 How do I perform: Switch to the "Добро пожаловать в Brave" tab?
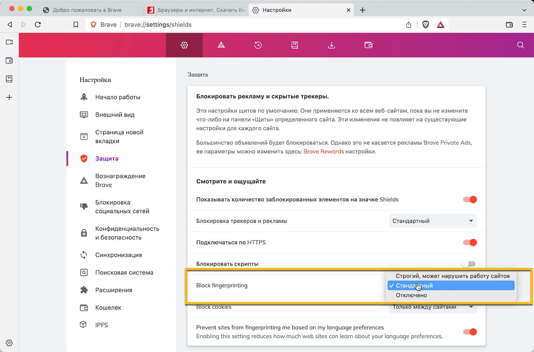click(x=87, y=10)
